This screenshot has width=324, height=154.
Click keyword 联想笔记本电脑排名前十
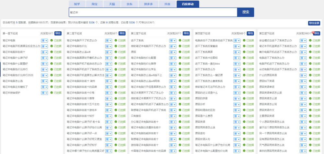point(145,139)
